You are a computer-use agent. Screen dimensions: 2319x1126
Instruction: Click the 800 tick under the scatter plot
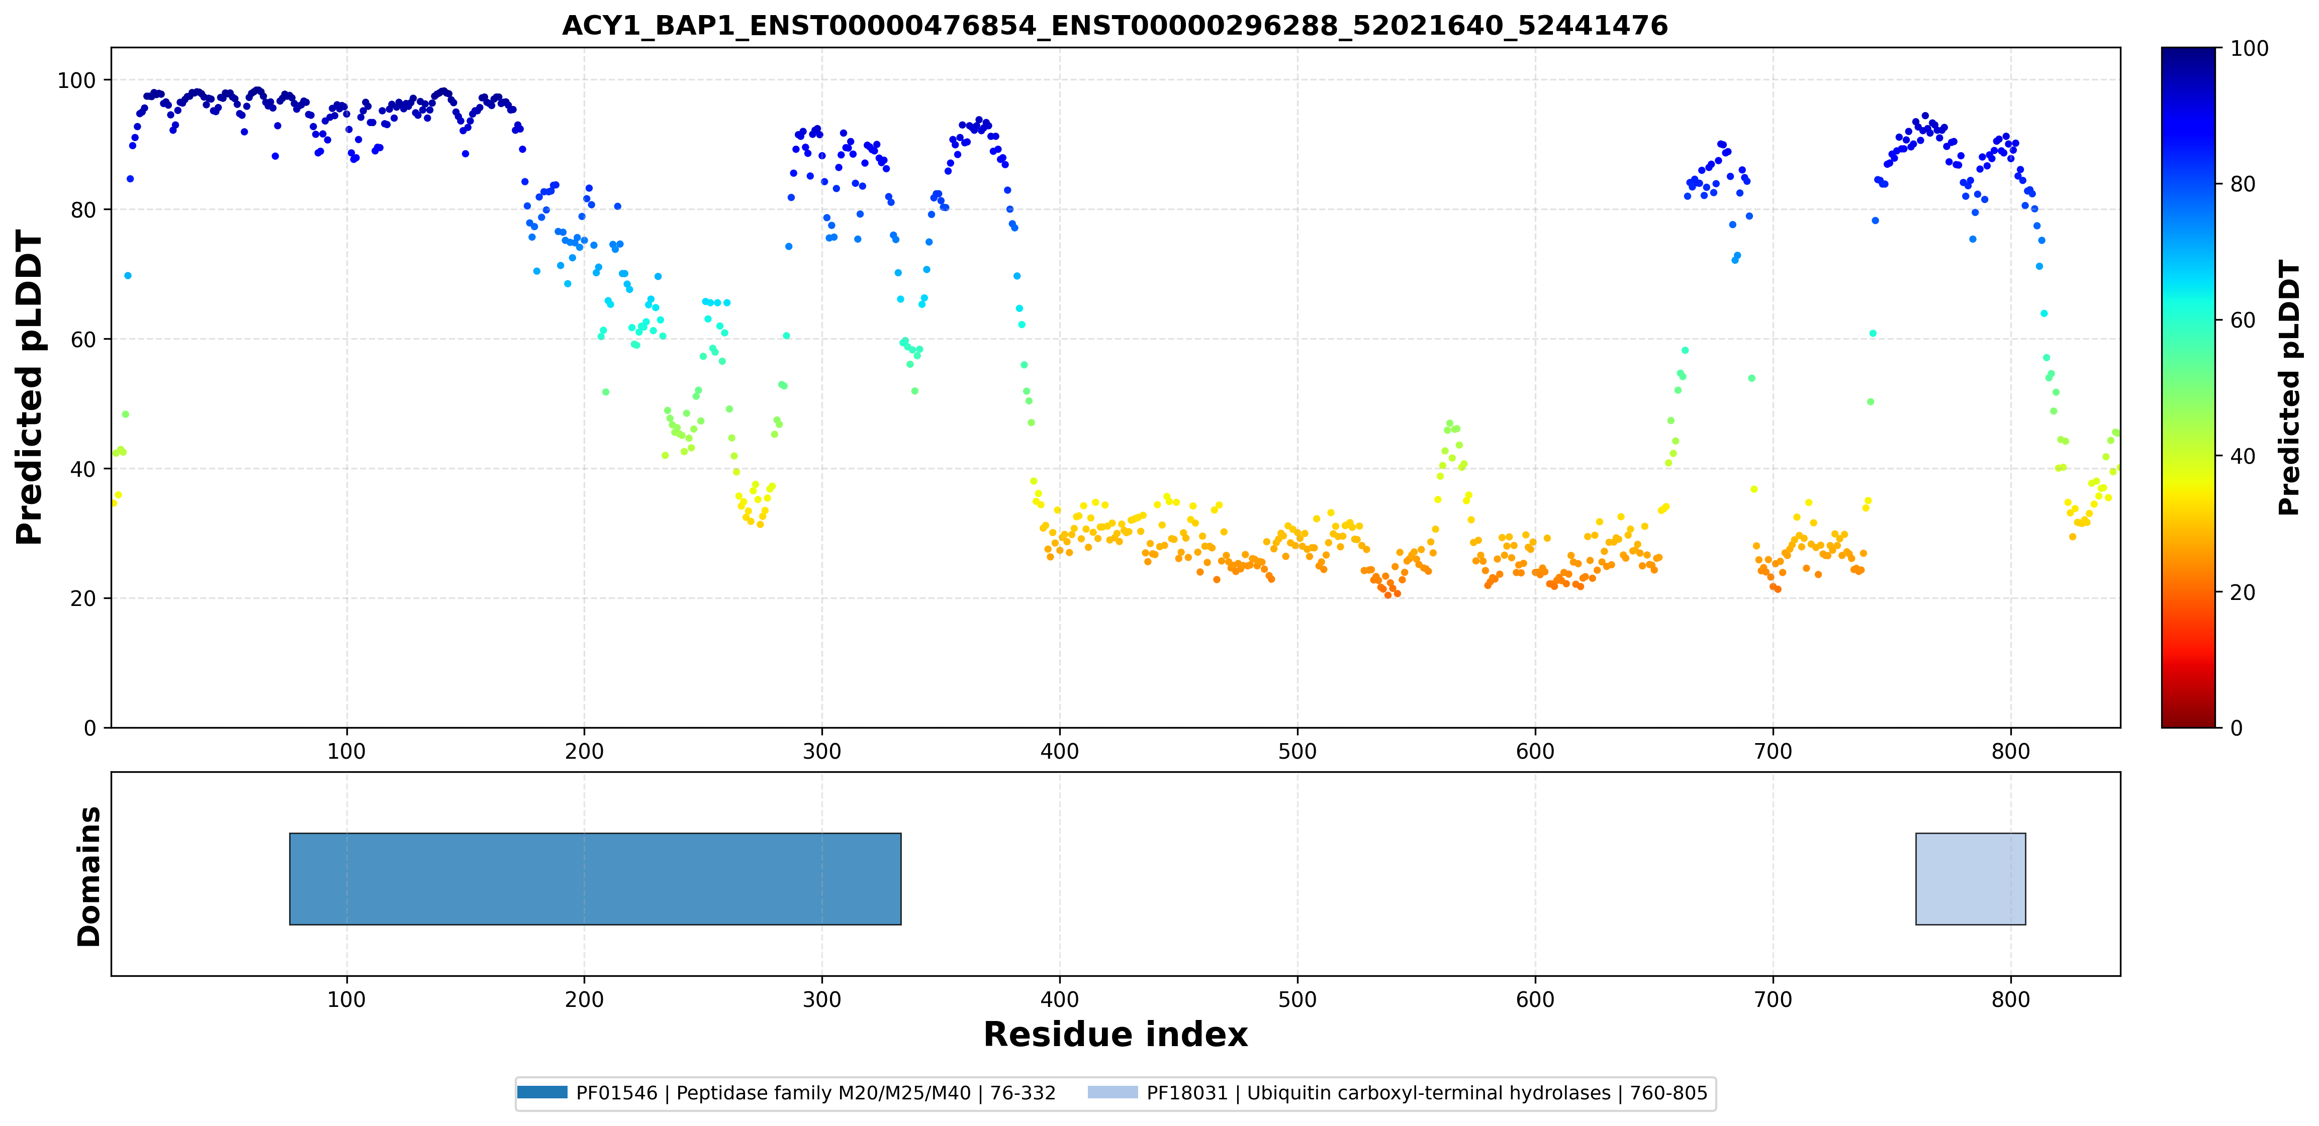[x=2010, y=752]
